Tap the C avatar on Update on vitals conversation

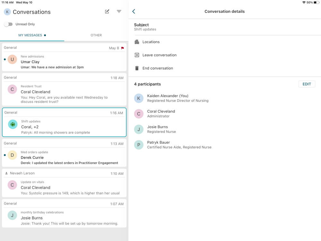point(12,185)
